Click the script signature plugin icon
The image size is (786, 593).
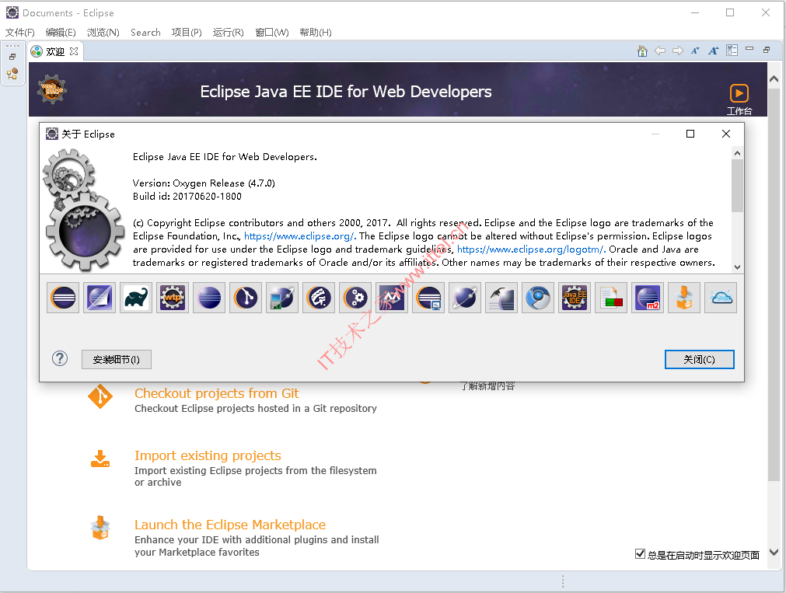pos(319,298)
